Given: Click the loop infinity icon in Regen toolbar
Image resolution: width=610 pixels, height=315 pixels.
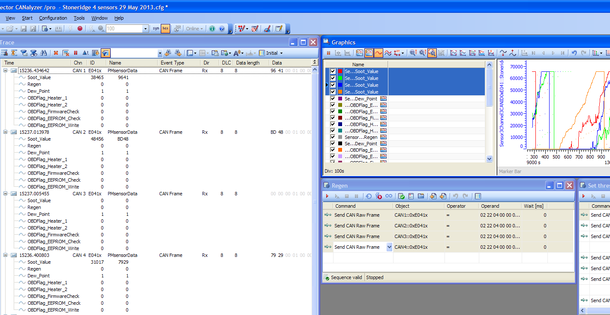Looking at the screenshot, I should (x=389, y=196).
